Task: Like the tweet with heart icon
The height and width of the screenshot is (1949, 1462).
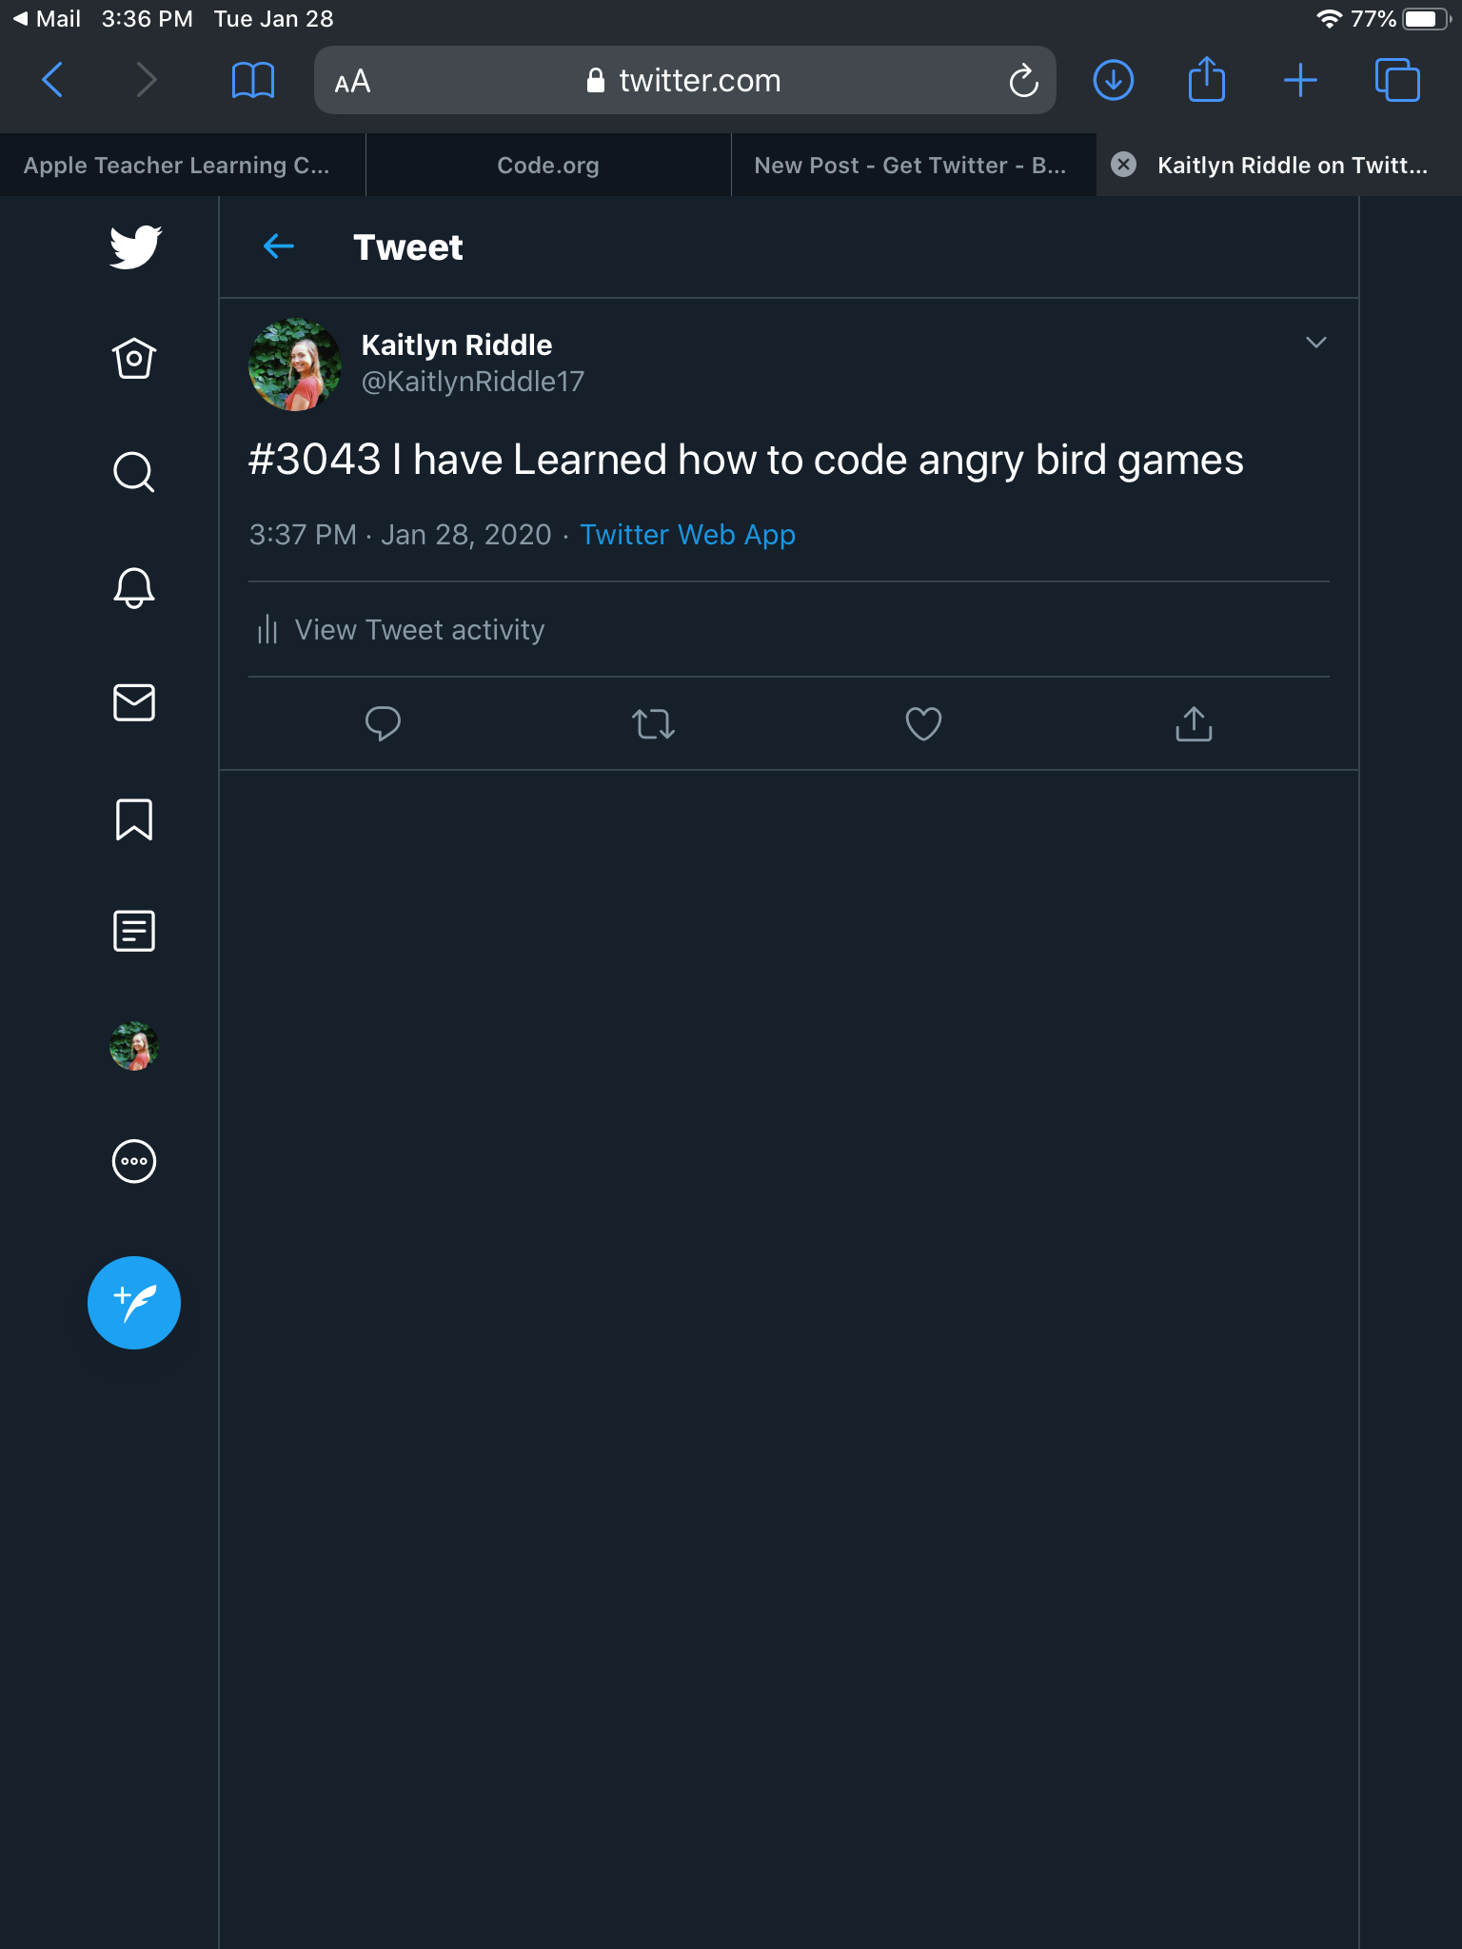Action: coord(922,724)
